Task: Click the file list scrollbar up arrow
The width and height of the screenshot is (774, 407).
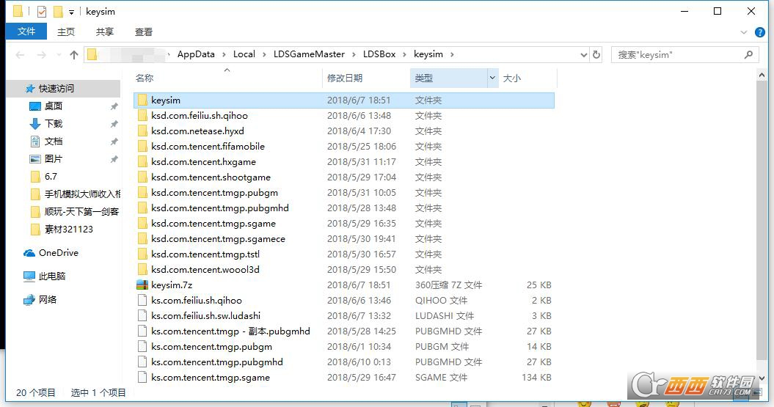Action: (762, 76)
